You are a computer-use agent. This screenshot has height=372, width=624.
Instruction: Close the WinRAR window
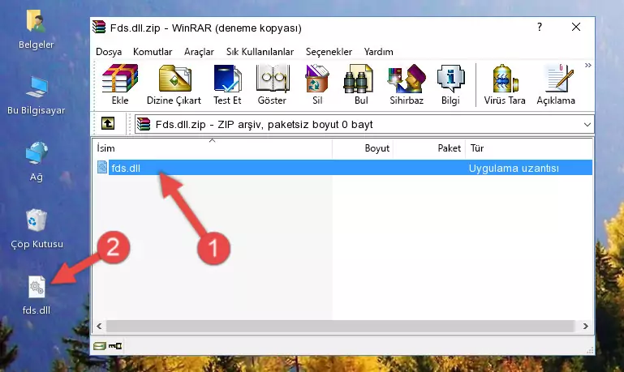pyautogui.click(x=575, y=27)
